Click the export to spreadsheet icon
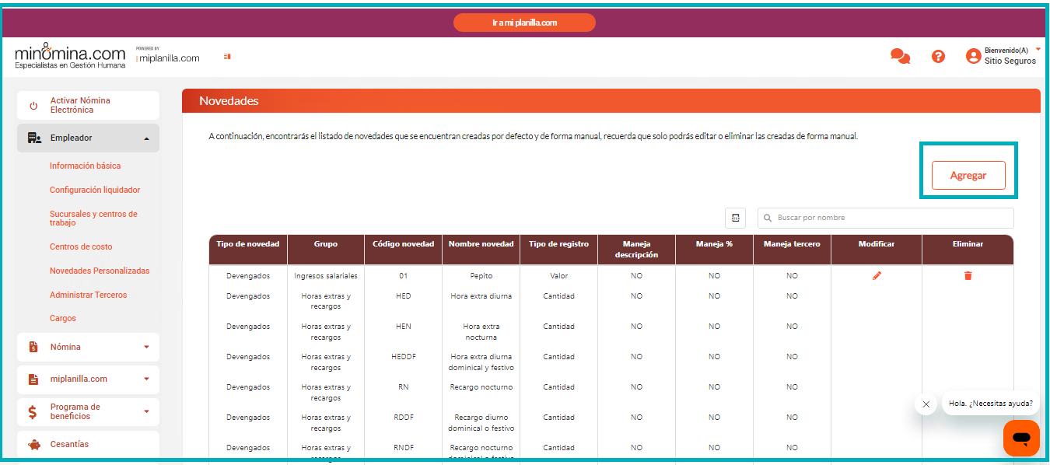The height and width of the screenshot is (465, 1050). coord(735,218)
